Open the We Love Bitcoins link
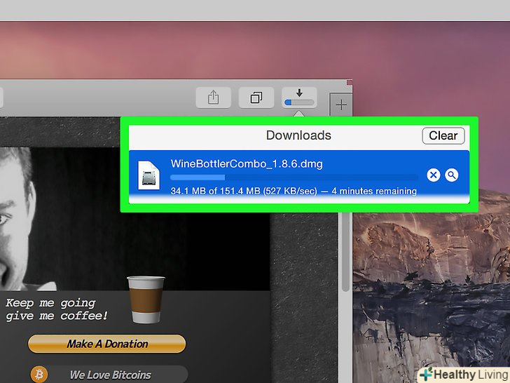The height and width of the screenshot is (383, 510). [111, 375]
